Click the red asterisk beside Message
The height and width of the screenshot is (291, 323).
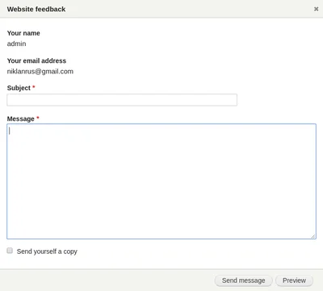click(x=38, y=118)
